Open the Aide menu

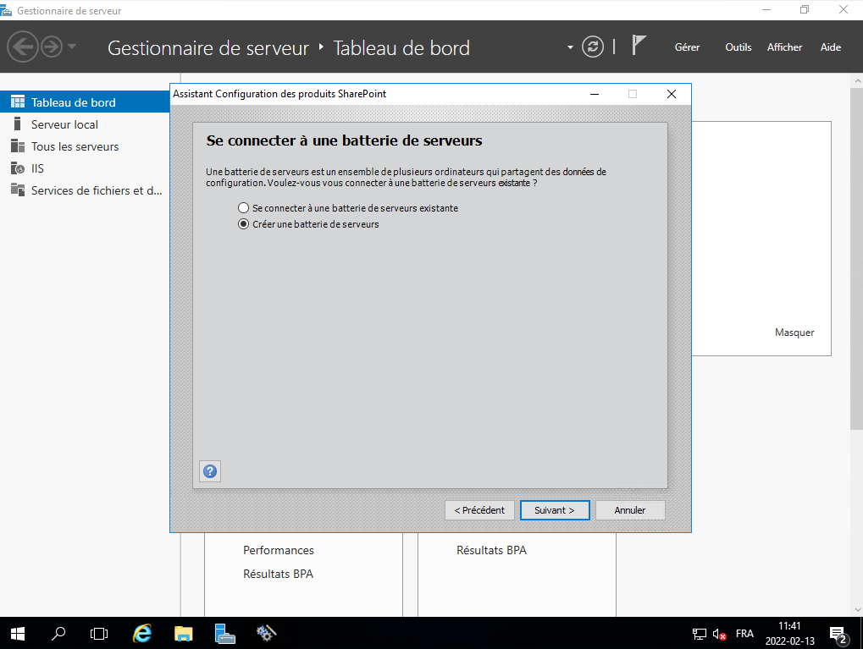pos(831,47)
